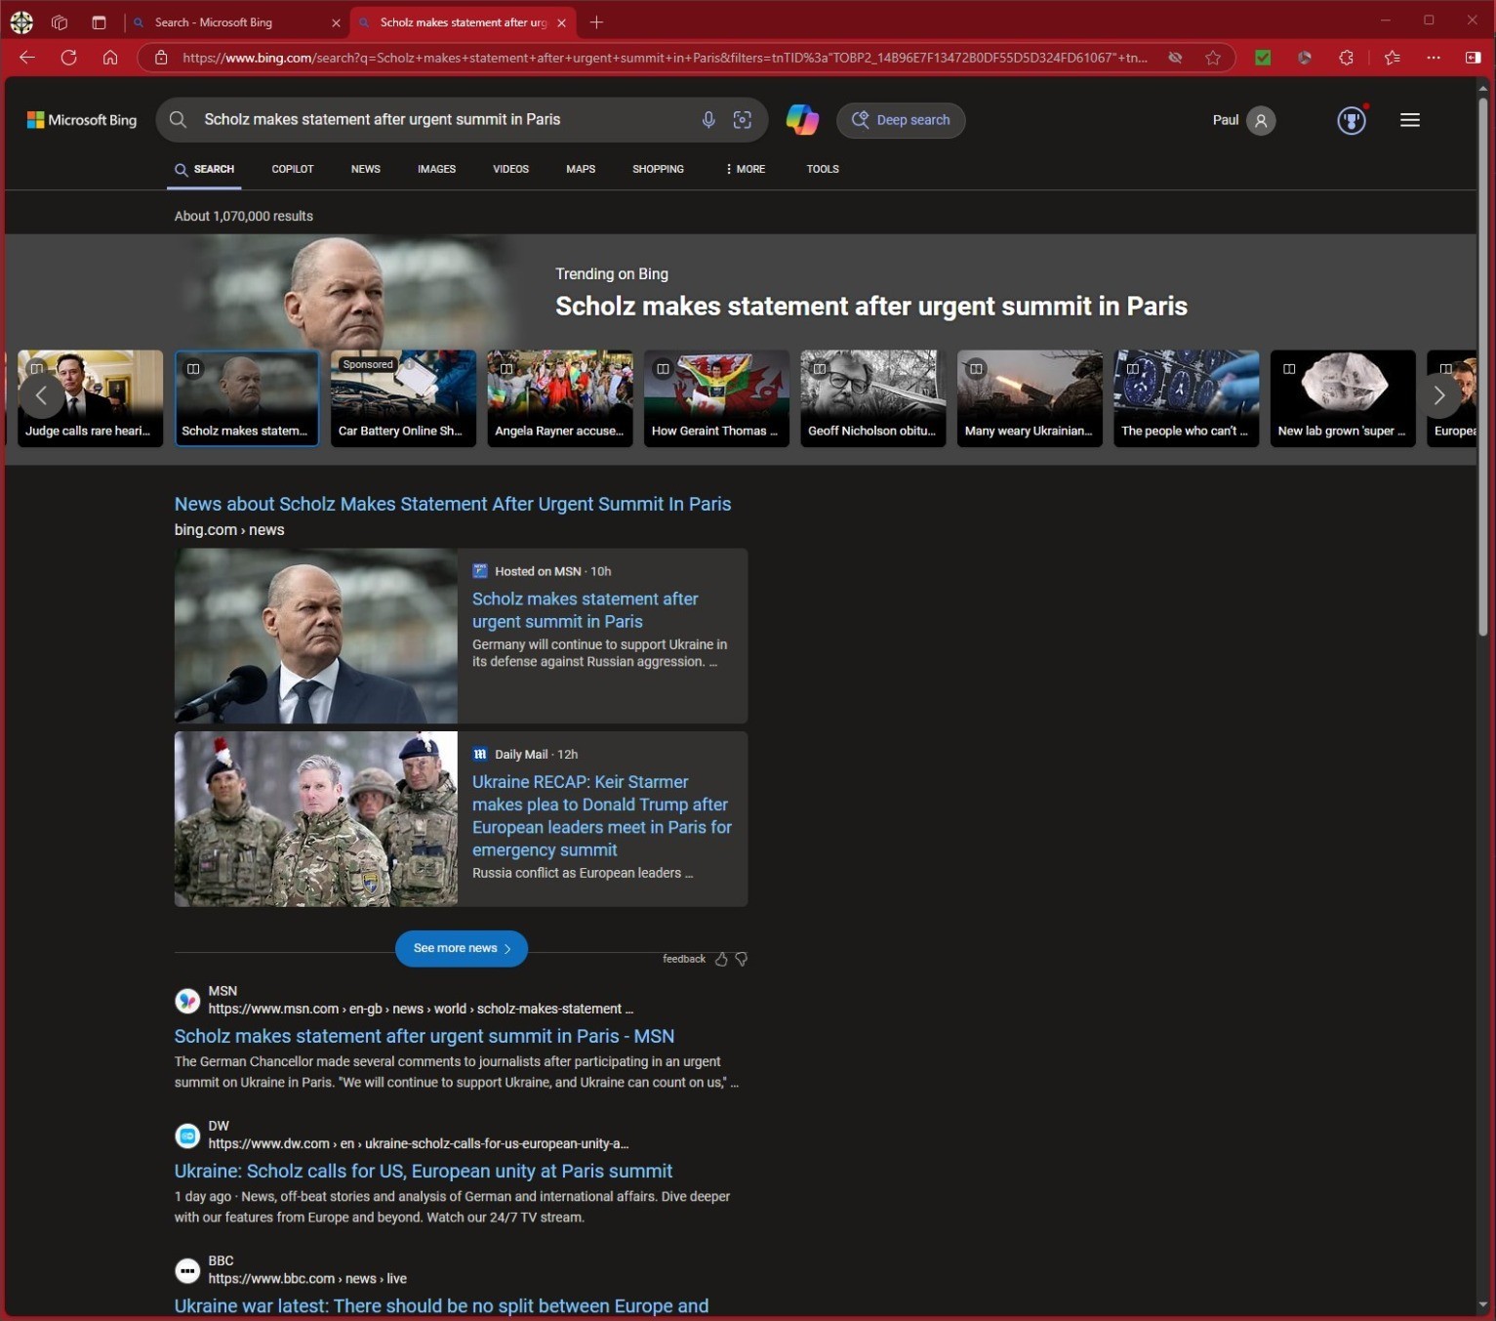Image resolution: width=1496 pixels, height=1321 pixels.
Task: Open the 'New lab grown super ...' trending card
Action: 1343,398
